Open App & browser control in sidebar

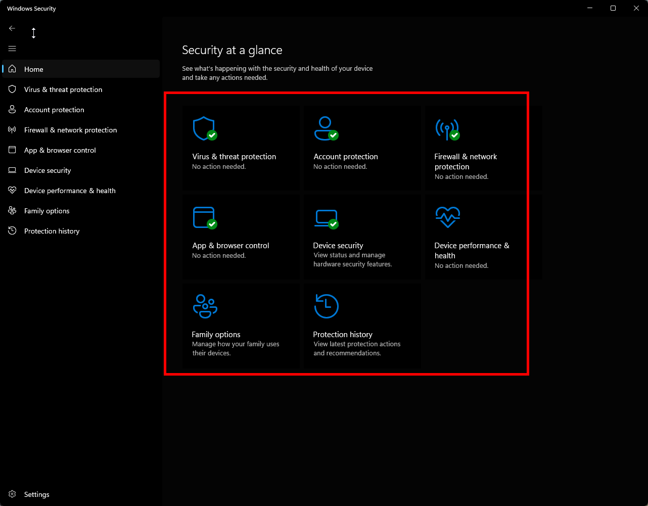[x=81, y=150]
